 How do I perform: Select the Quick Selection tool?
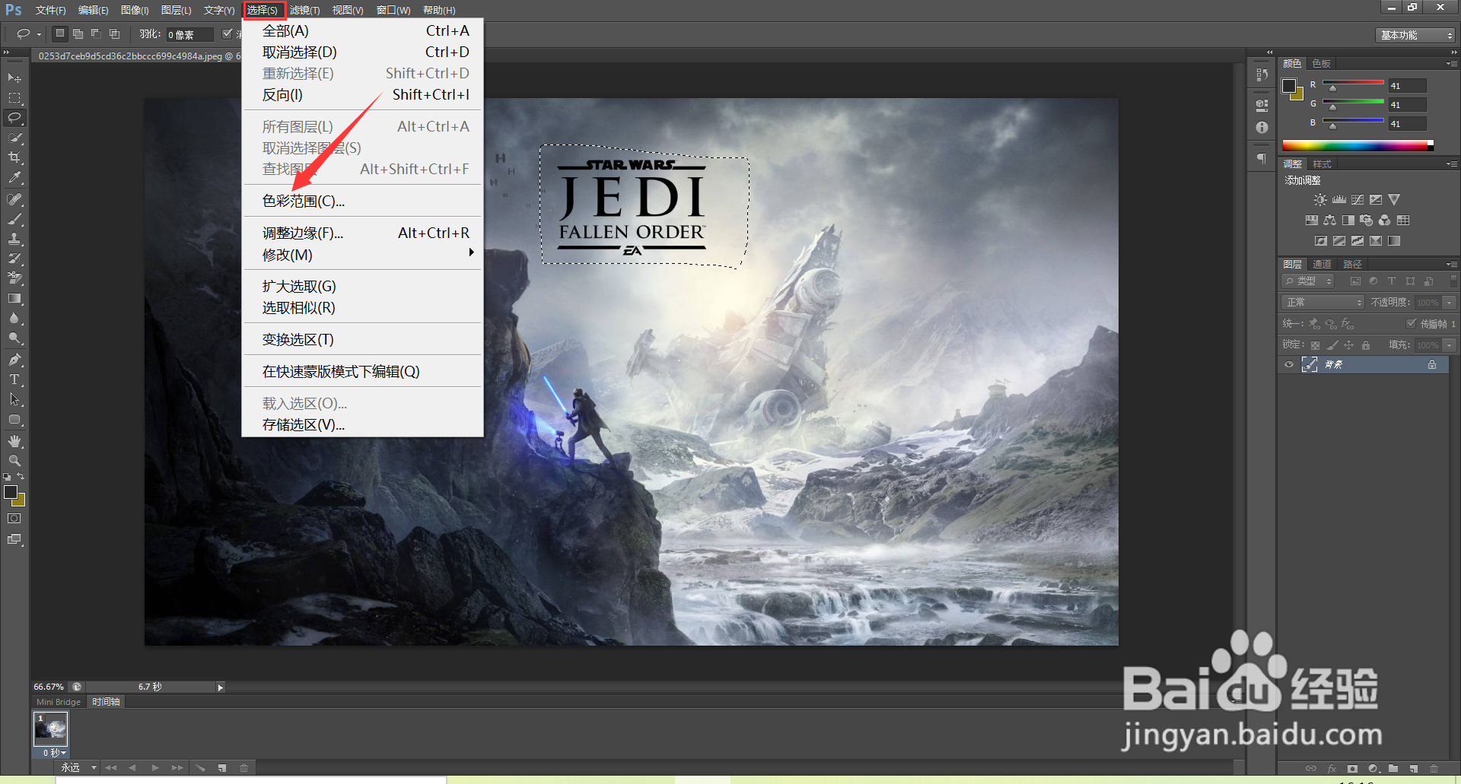tap(14, 138)
